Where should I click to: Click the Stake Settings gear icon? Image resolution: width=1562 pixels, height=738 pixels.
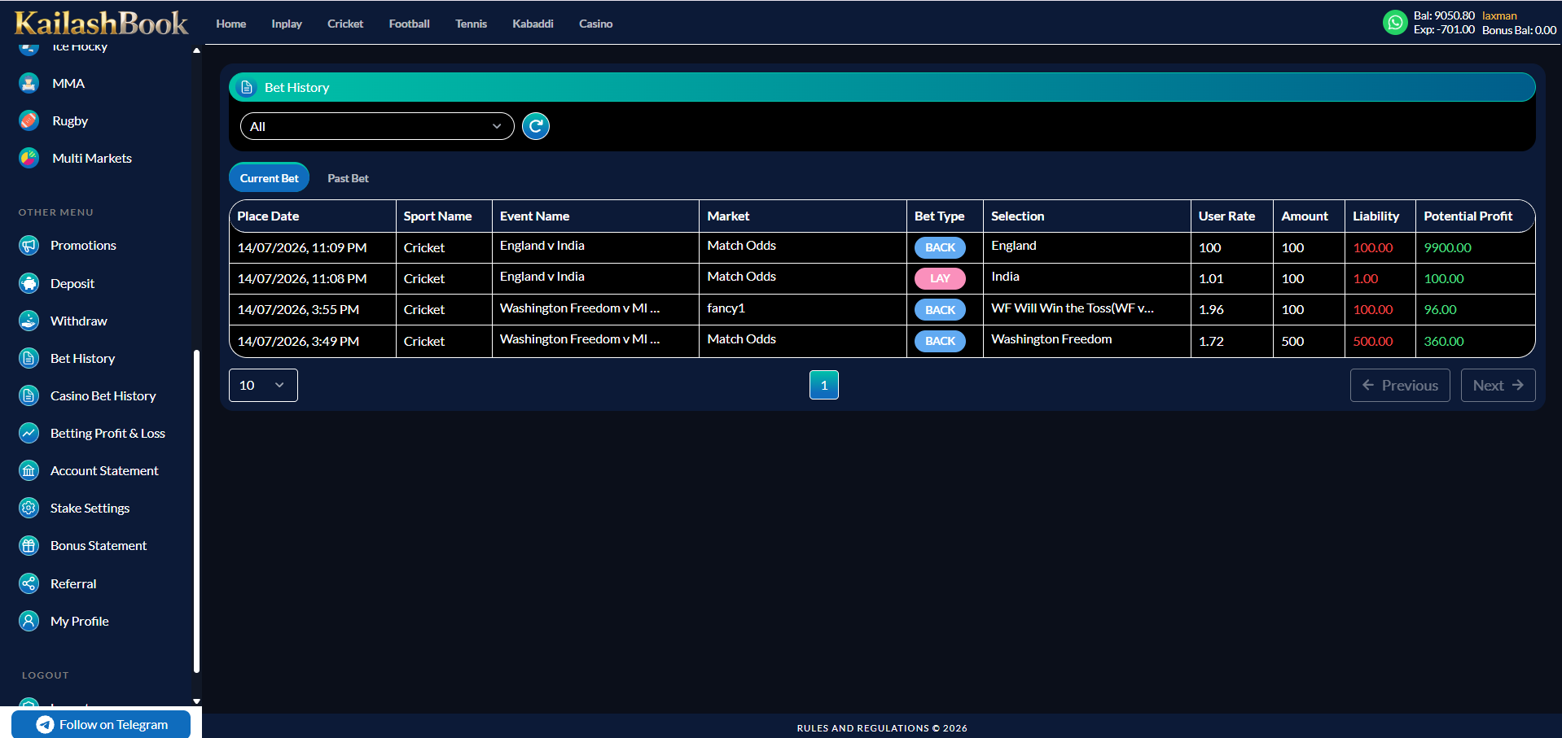29,508
